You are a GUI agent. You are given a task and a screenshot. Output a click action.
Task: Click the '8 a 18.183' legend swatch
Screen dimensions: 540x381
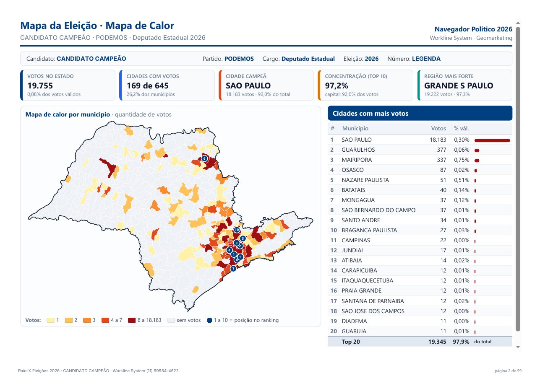[132, 320]
